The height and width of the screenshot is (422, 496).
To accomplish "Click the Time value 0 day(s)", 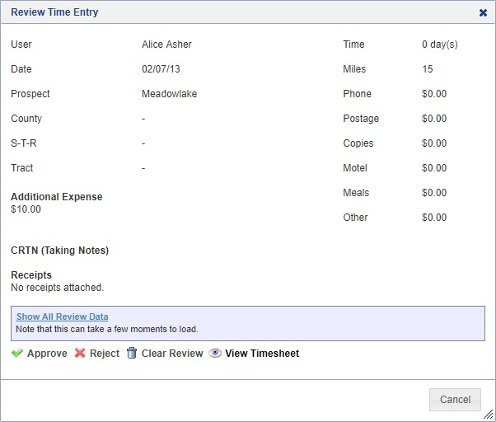I will pyautogui.click(x=440, y=45).
